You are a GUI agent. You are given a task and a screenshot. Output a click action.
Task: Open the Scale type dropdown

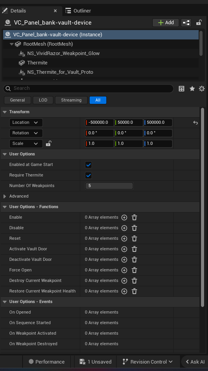click(26, 144)
